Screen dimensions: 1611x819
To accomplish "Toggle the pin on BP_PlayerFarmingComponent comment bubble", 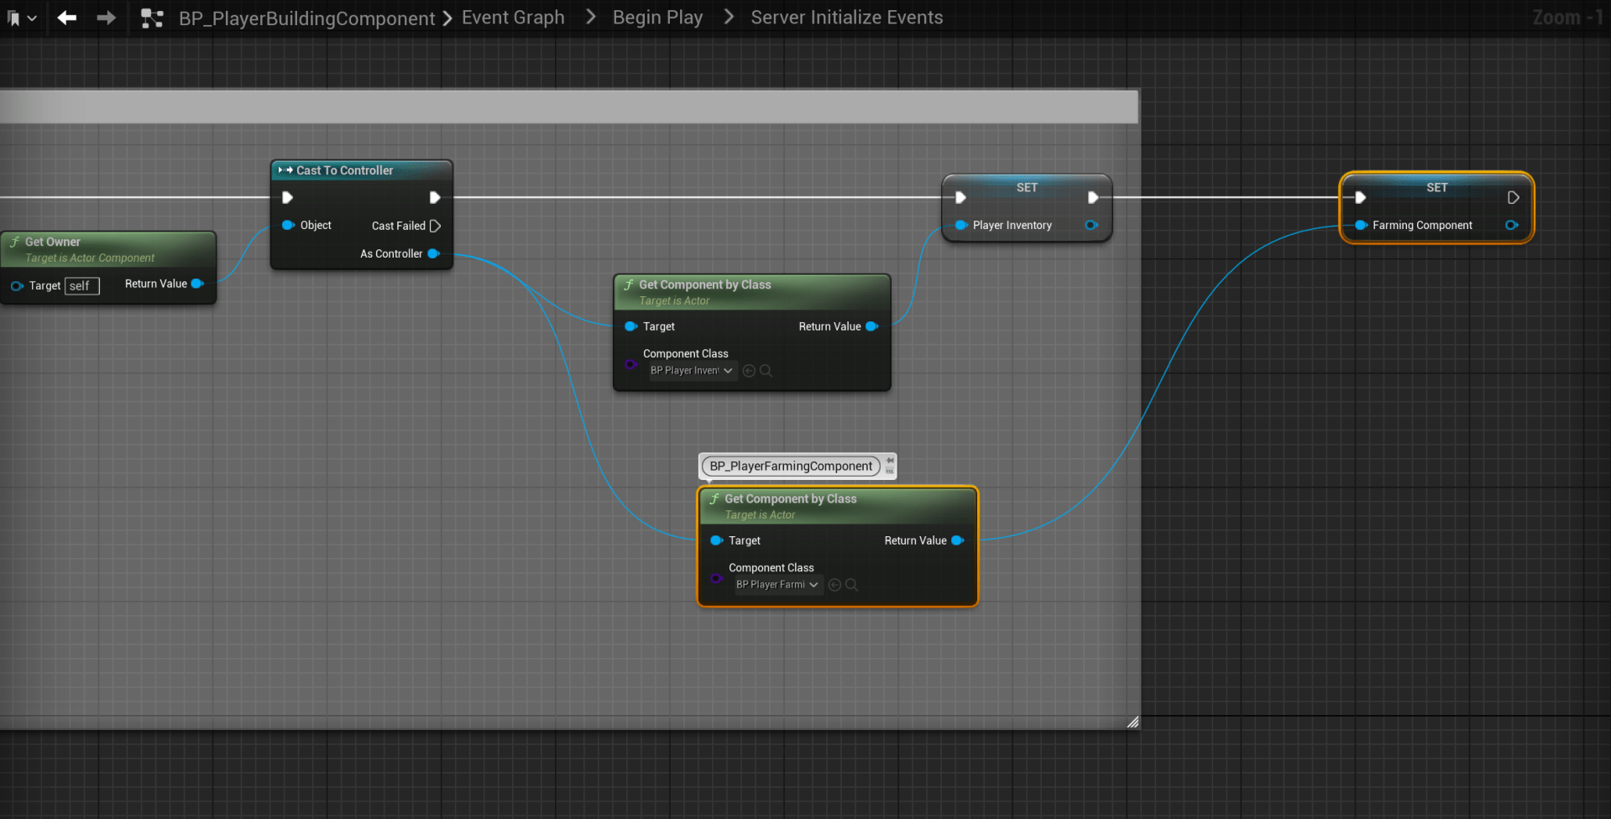I will (890, 461).
